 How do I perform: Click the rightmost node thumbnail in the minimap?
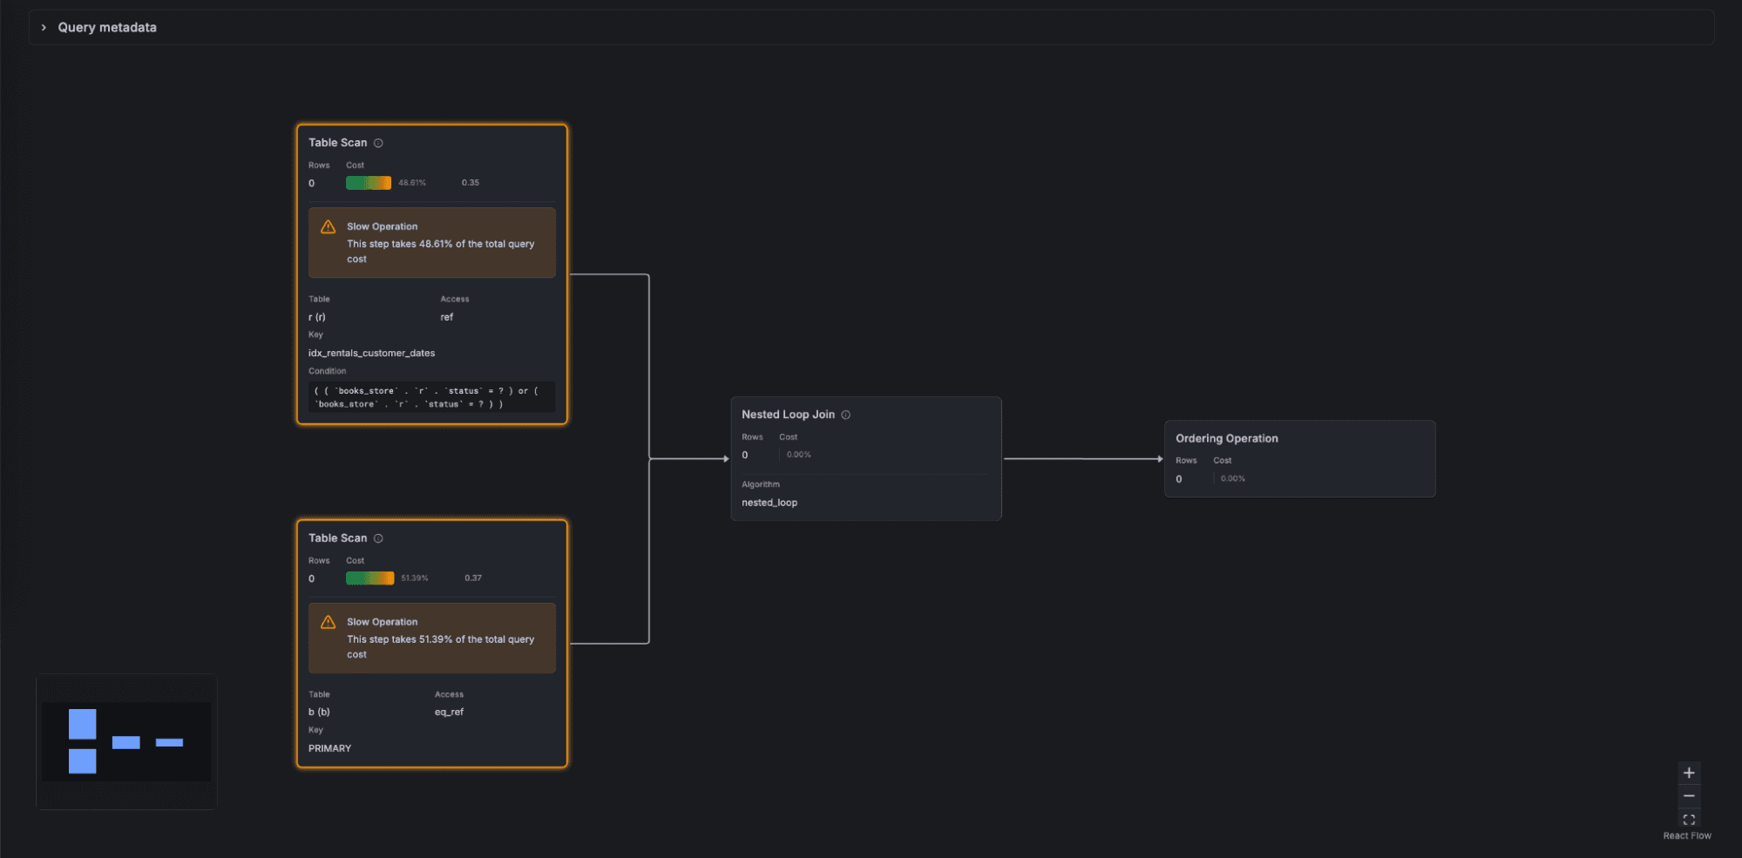coord(171,742)
